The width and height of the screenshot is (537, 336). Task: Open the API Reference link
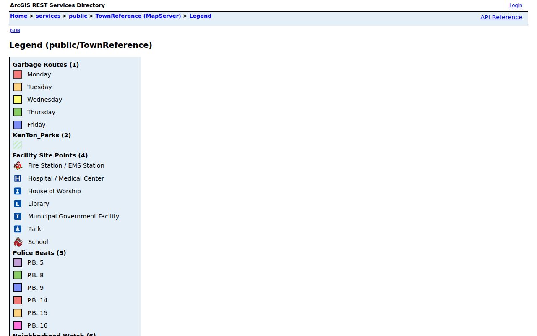click(x=501, y=17)
